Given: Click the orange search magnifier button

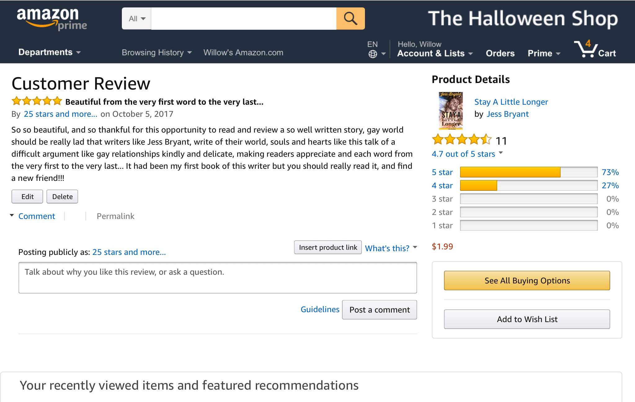Looking at the screenshot, I should pos(350,19).
